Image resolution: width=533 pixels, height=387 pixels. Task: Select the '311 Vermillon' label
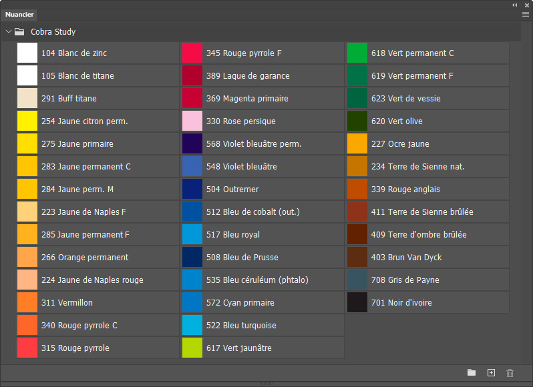[x=67, y=302]
